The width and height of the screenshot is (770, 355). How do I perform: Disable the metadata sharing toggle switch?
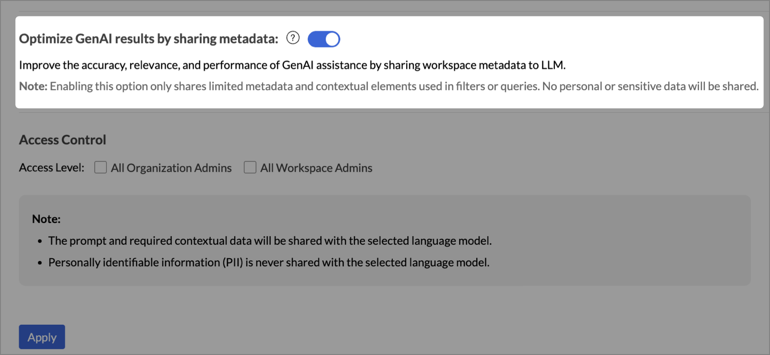point(324,39)
